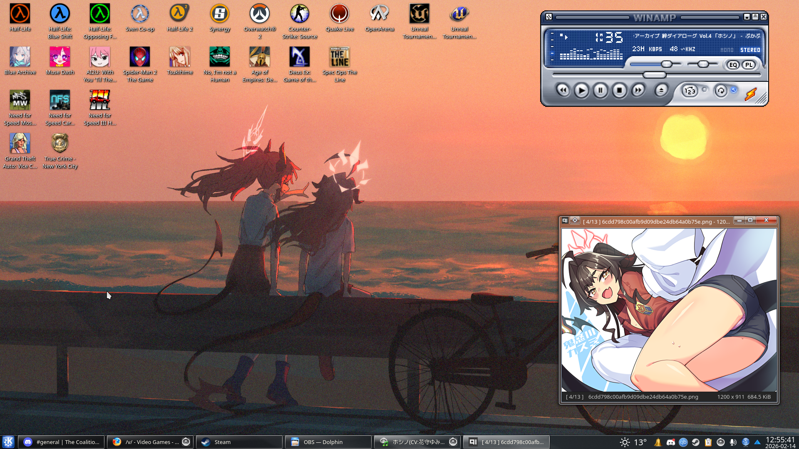Click the microphone volume tray icon
The image size is (799, 449).
733,442
